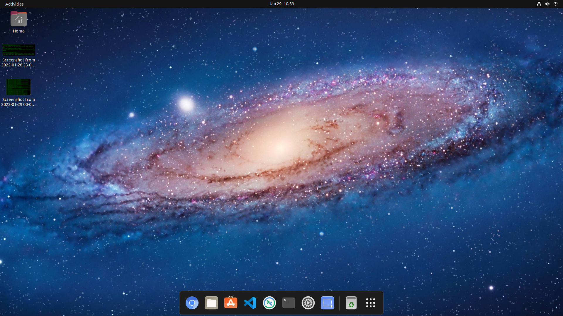Launch the Screenshot tool

click(x=327, y=303)
